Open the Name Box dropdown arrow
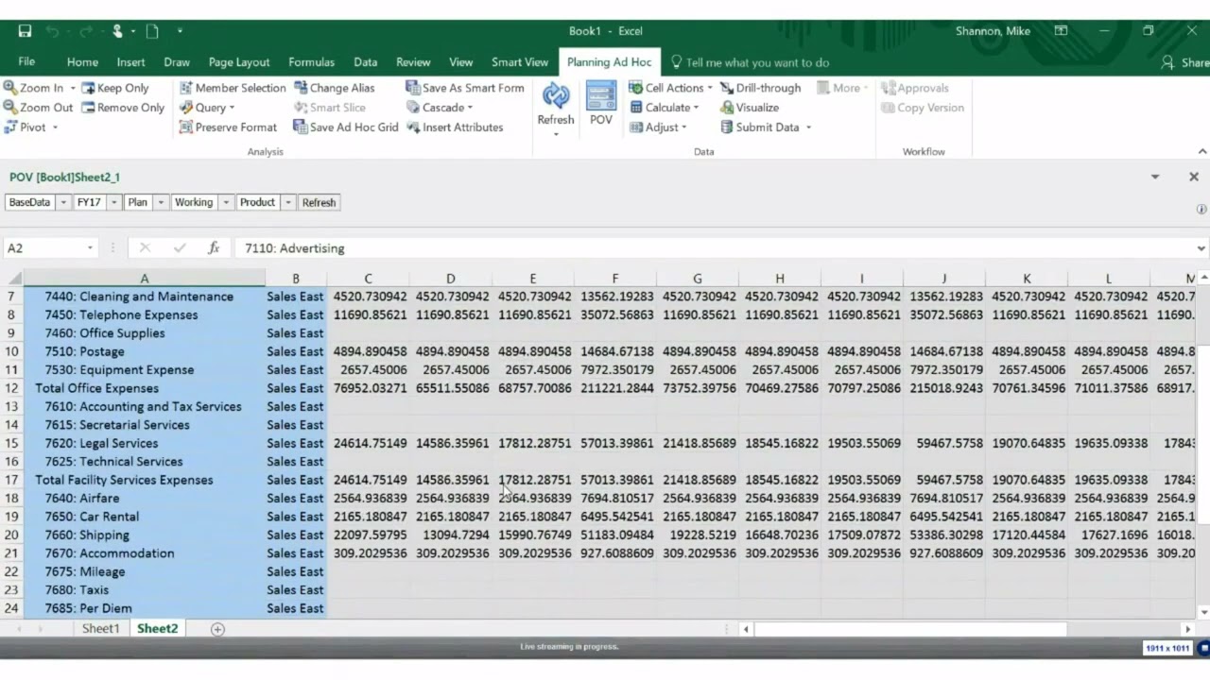Screen dimensions: 1210x680 pyautogui.click(x=90, y=248)
